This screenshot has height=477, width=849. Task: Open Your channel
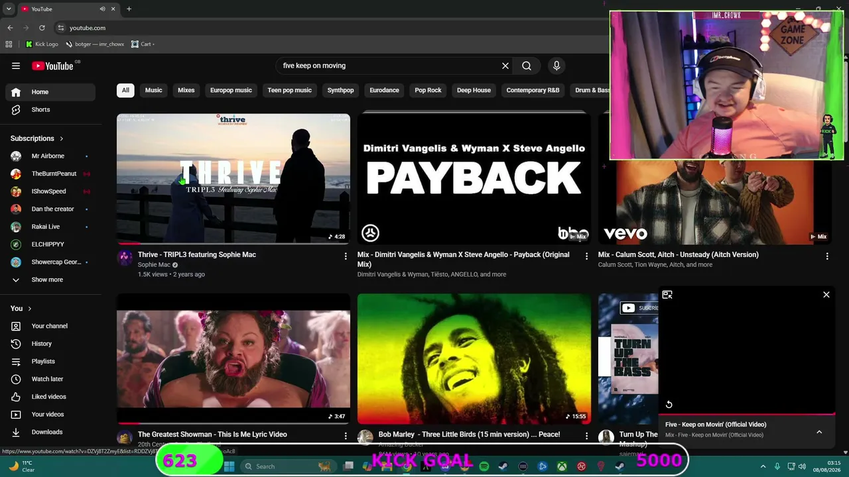pyautogui.click(x=50, y=326)
